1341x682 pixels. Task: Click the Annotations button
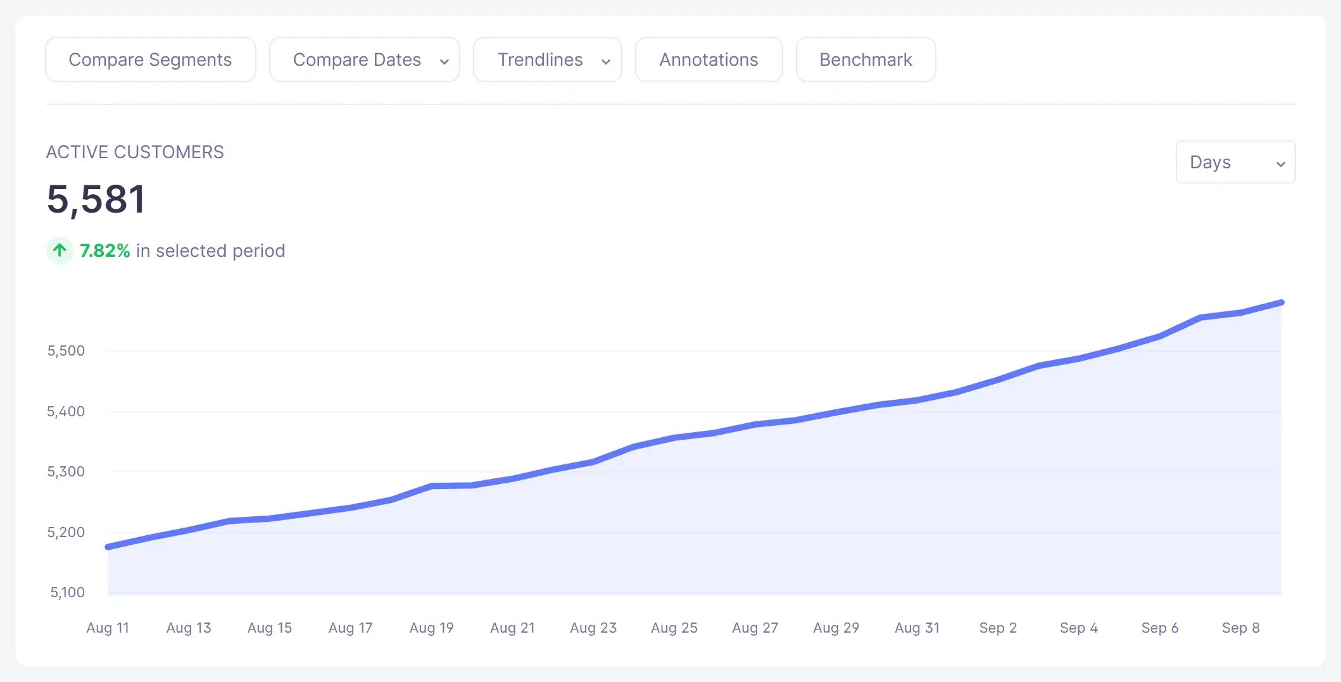coord(709,59)
